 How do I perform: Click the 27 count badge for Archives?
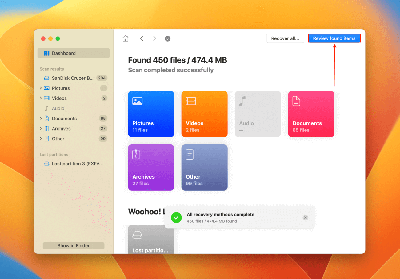pos(103,129)
